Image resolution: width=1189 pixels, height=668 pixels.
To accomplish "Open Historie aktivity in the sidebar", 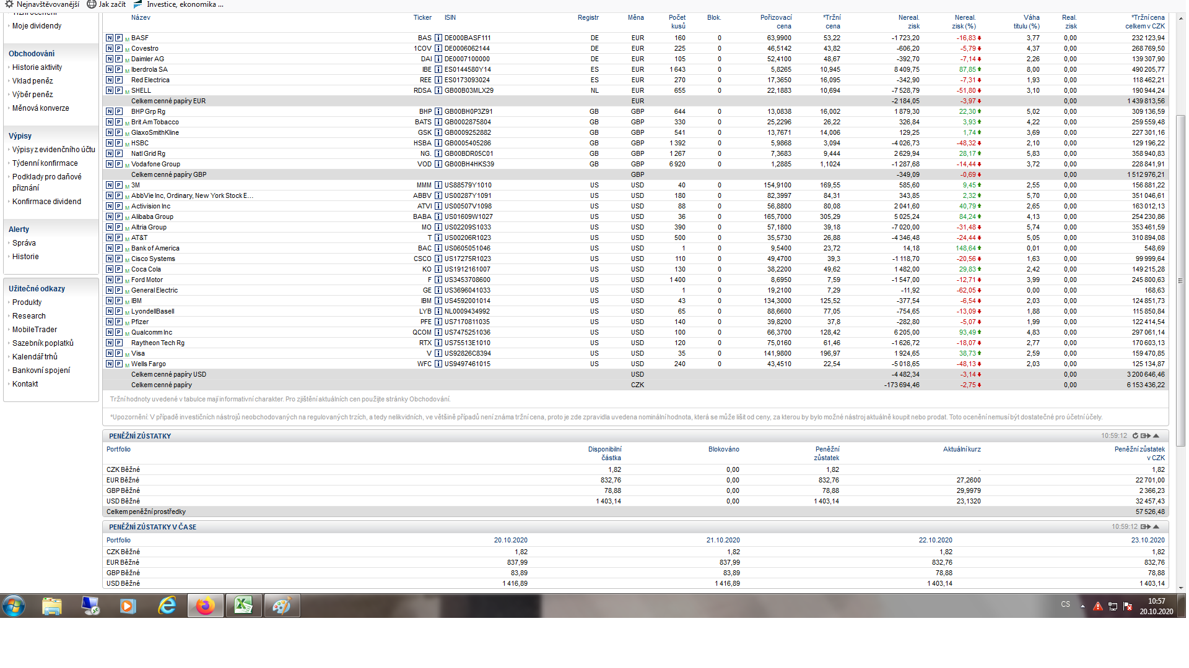I will (x=37, y=67).
